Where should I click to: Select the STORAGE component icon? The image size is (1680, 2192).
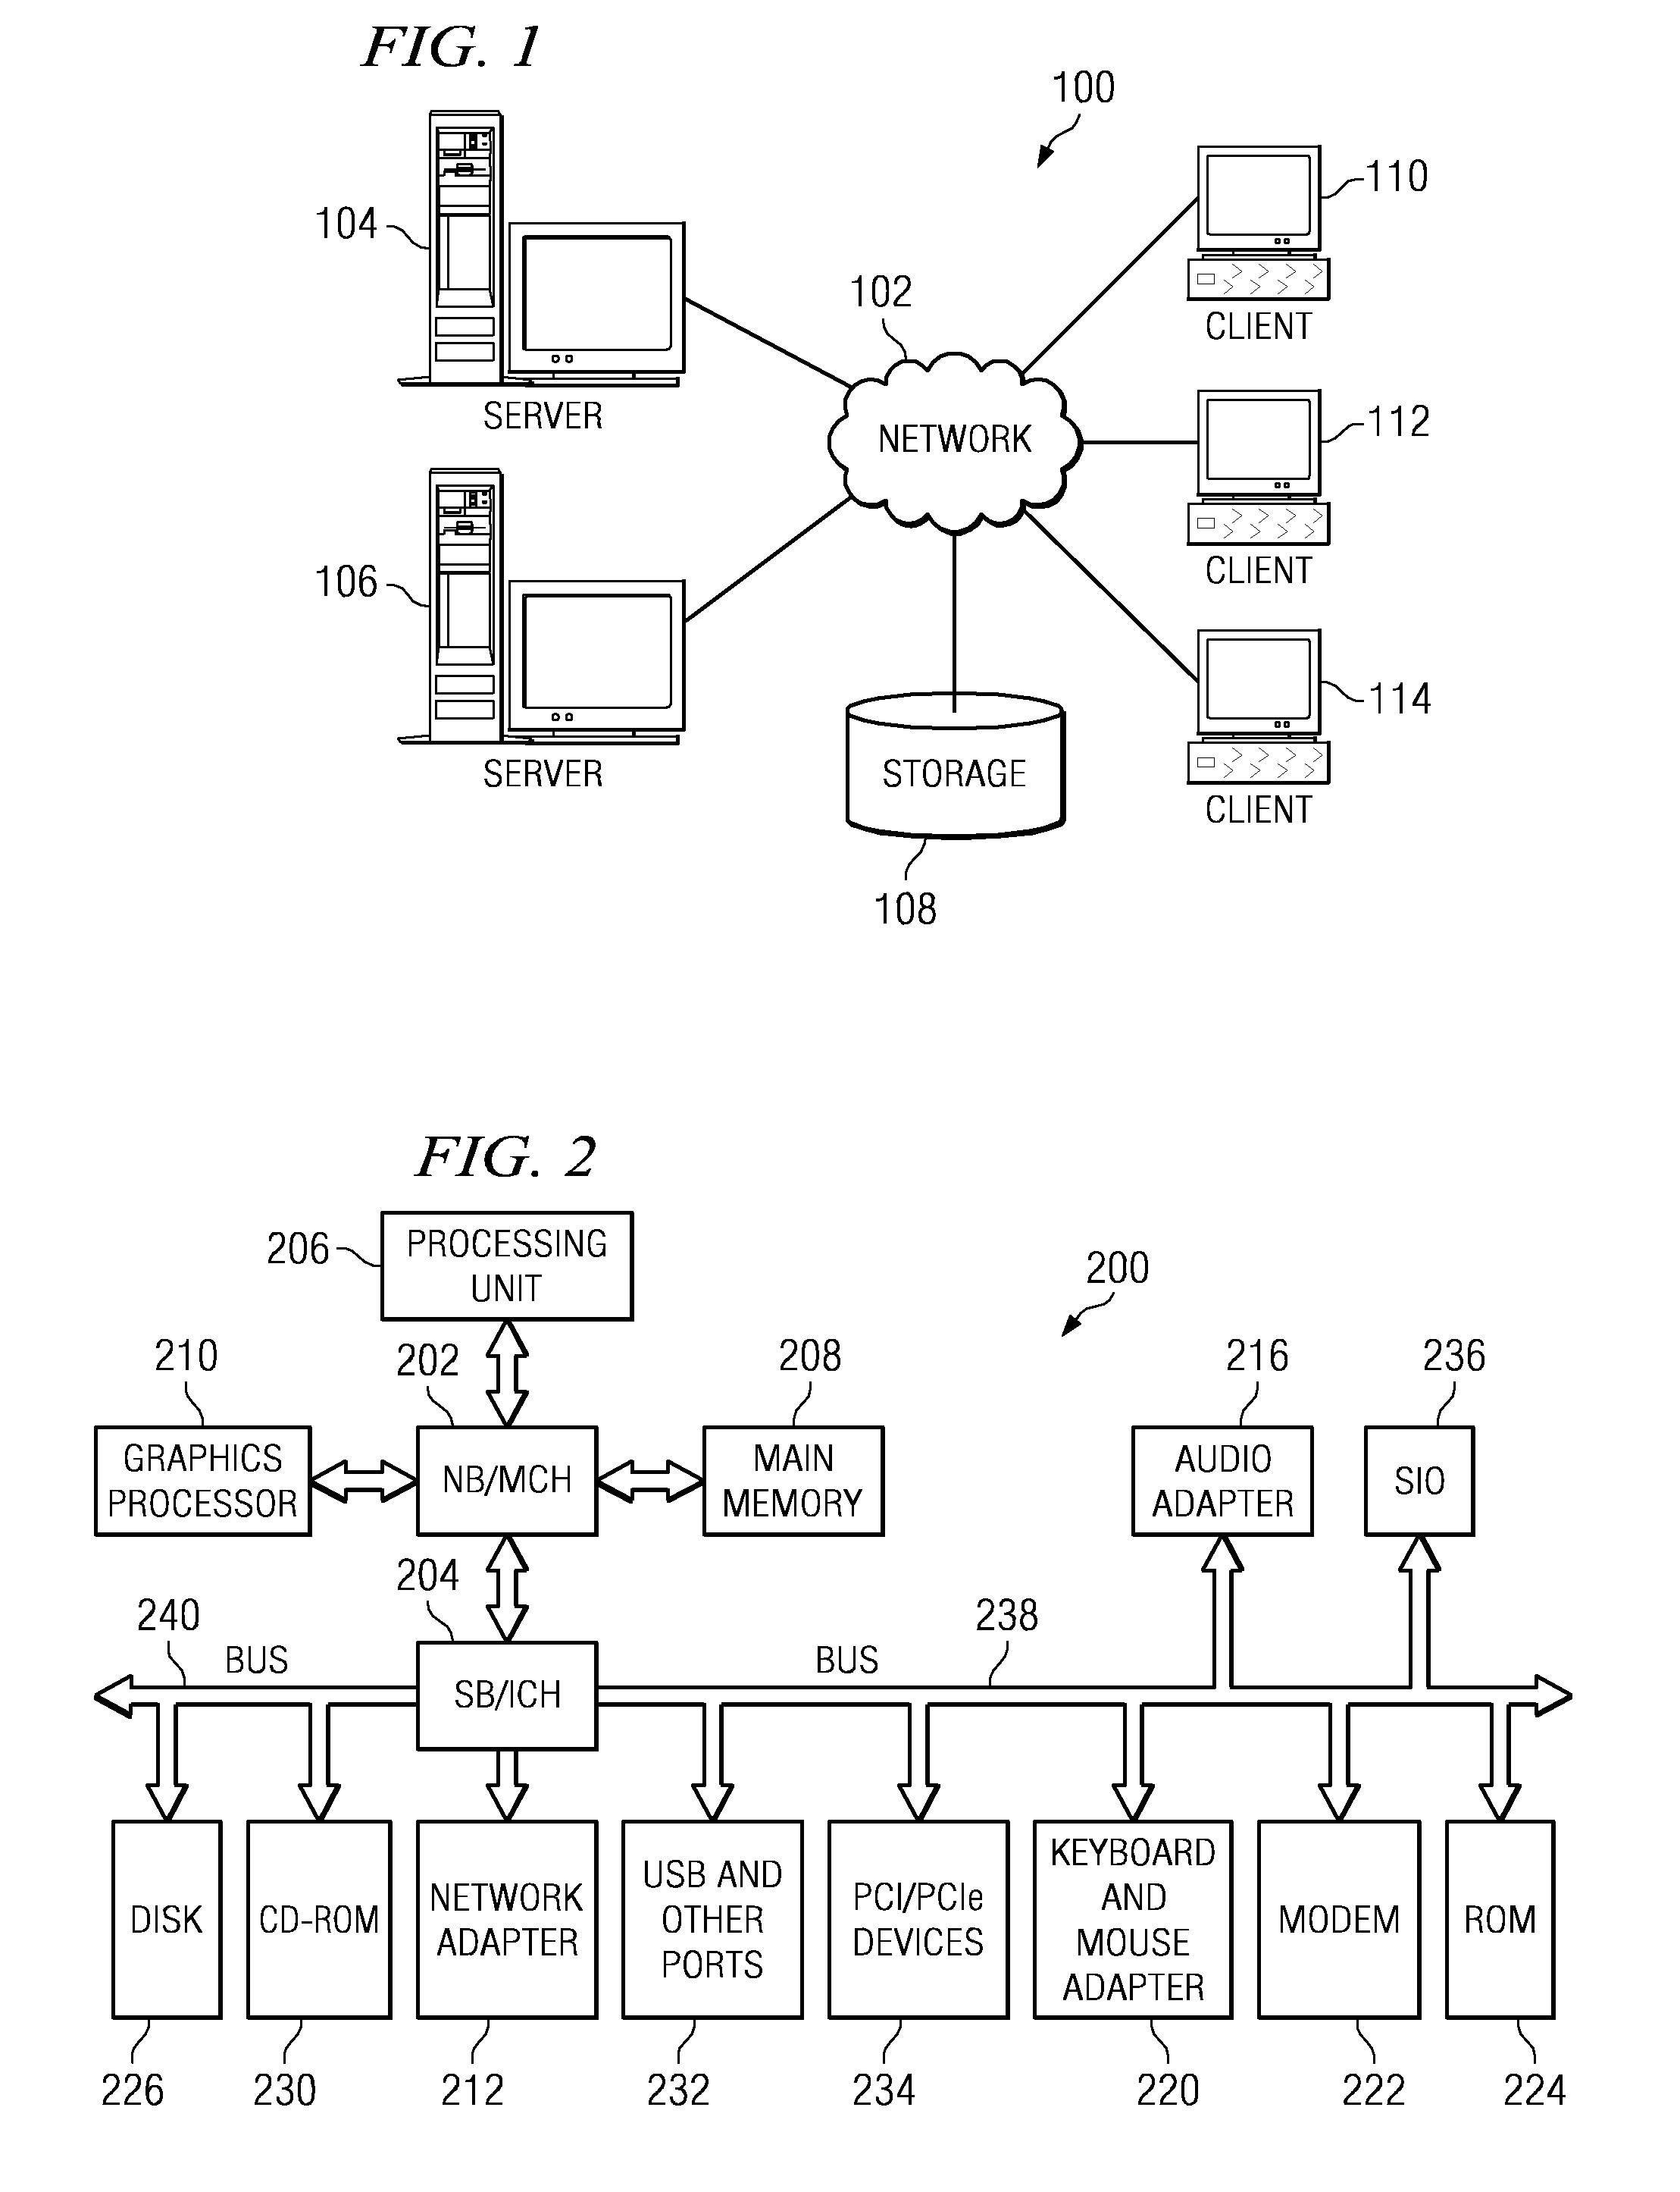pos(902,690)
